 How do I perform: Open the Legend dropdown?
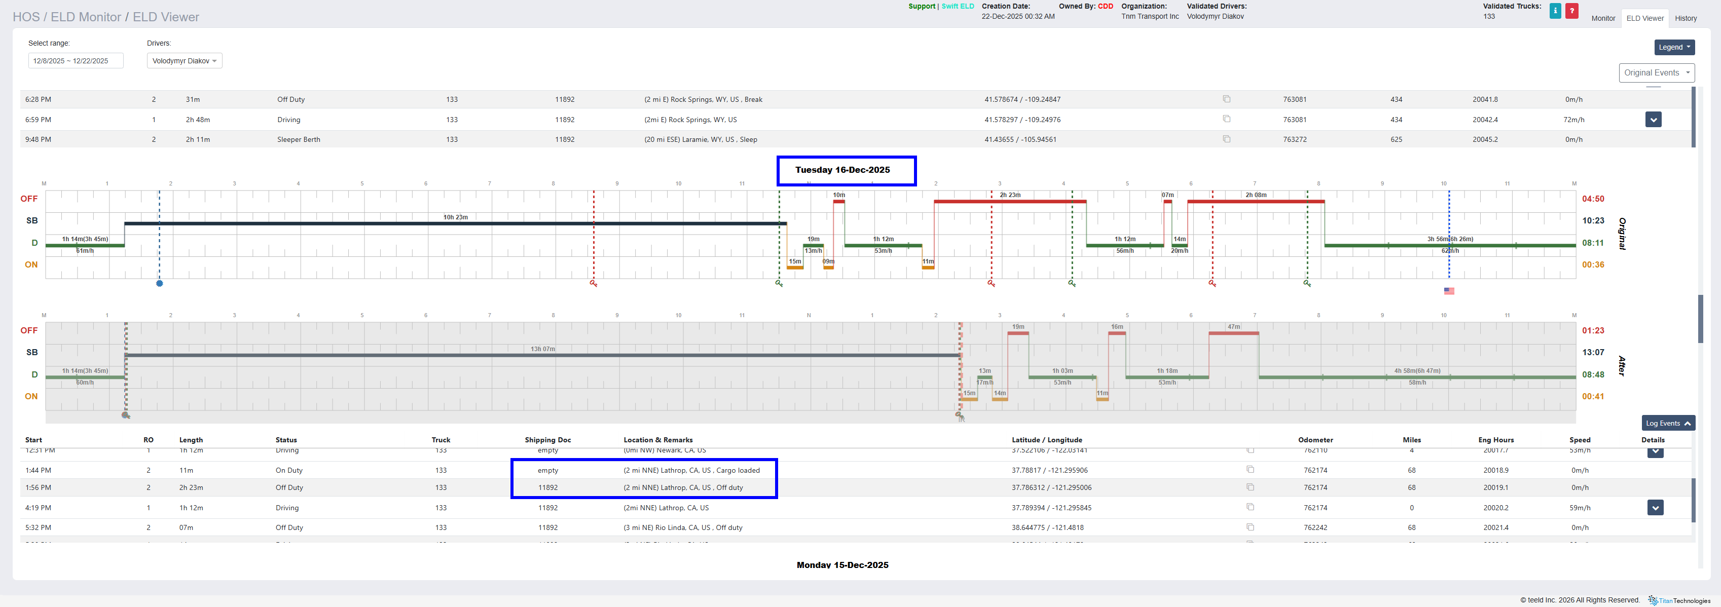[x=1674, y=48]
